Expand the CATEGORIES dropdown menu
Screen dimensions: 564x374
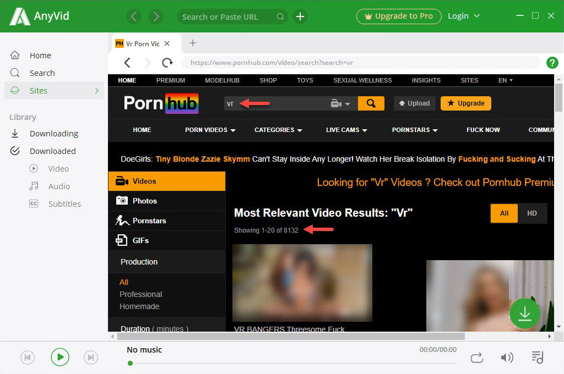(278, 130)
